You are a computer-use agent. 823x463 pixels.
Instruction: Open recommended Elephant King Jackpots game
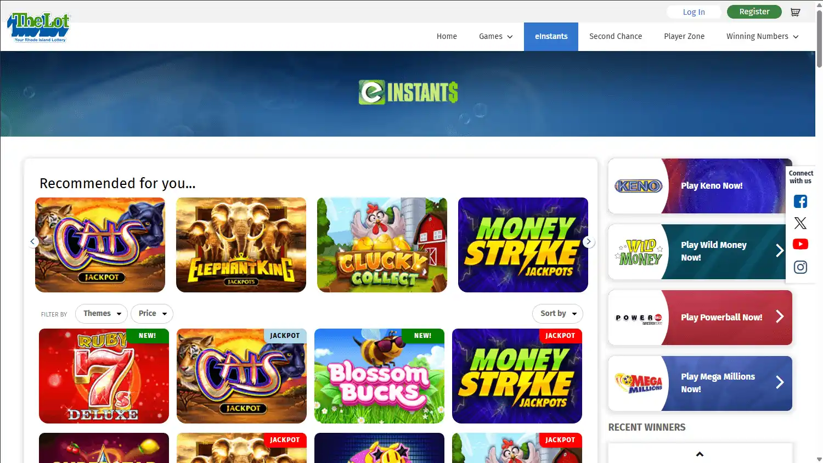(241, 245)
